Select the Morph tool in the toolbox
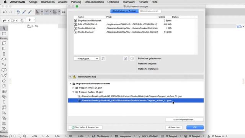The image size is (245, 138). 4,80
